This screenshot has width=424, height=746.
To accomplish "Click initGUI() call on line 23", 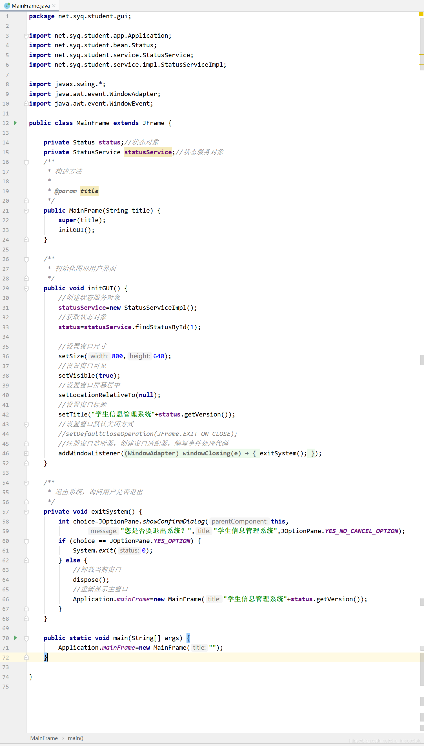I will (x=76, y=230).
